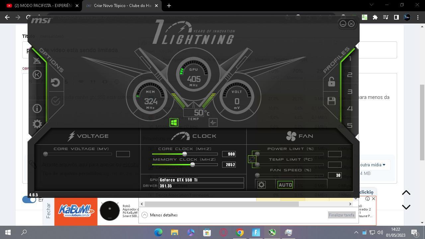425x239 pixels.
Task: Click the MSI dragon OC scanner icon
Action: coord(37,60)
